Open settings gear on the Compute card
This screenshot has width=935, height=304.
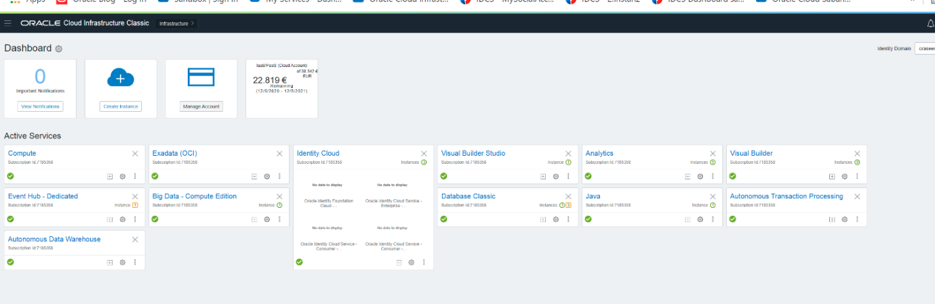coord(123,177)
